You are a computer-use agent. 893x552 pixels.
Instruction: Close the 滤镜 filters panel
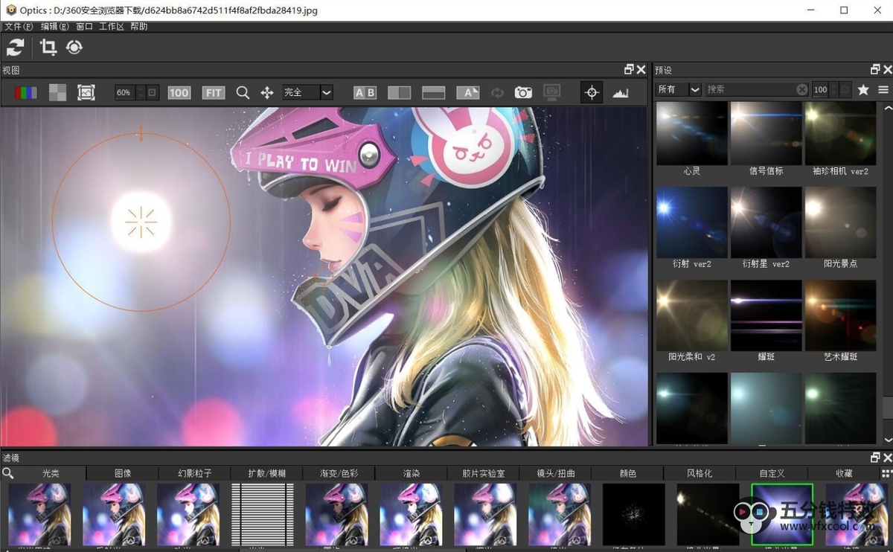click(x=887, y=458)
